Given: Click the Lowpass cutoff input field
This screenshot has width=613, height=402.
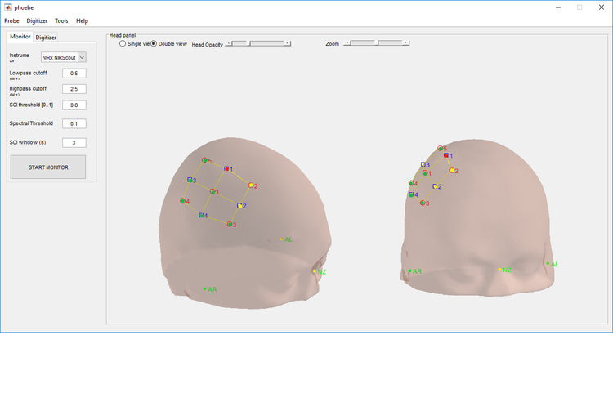Looking at the screenshot, I should pyautogui.click(x=74, y=74).
